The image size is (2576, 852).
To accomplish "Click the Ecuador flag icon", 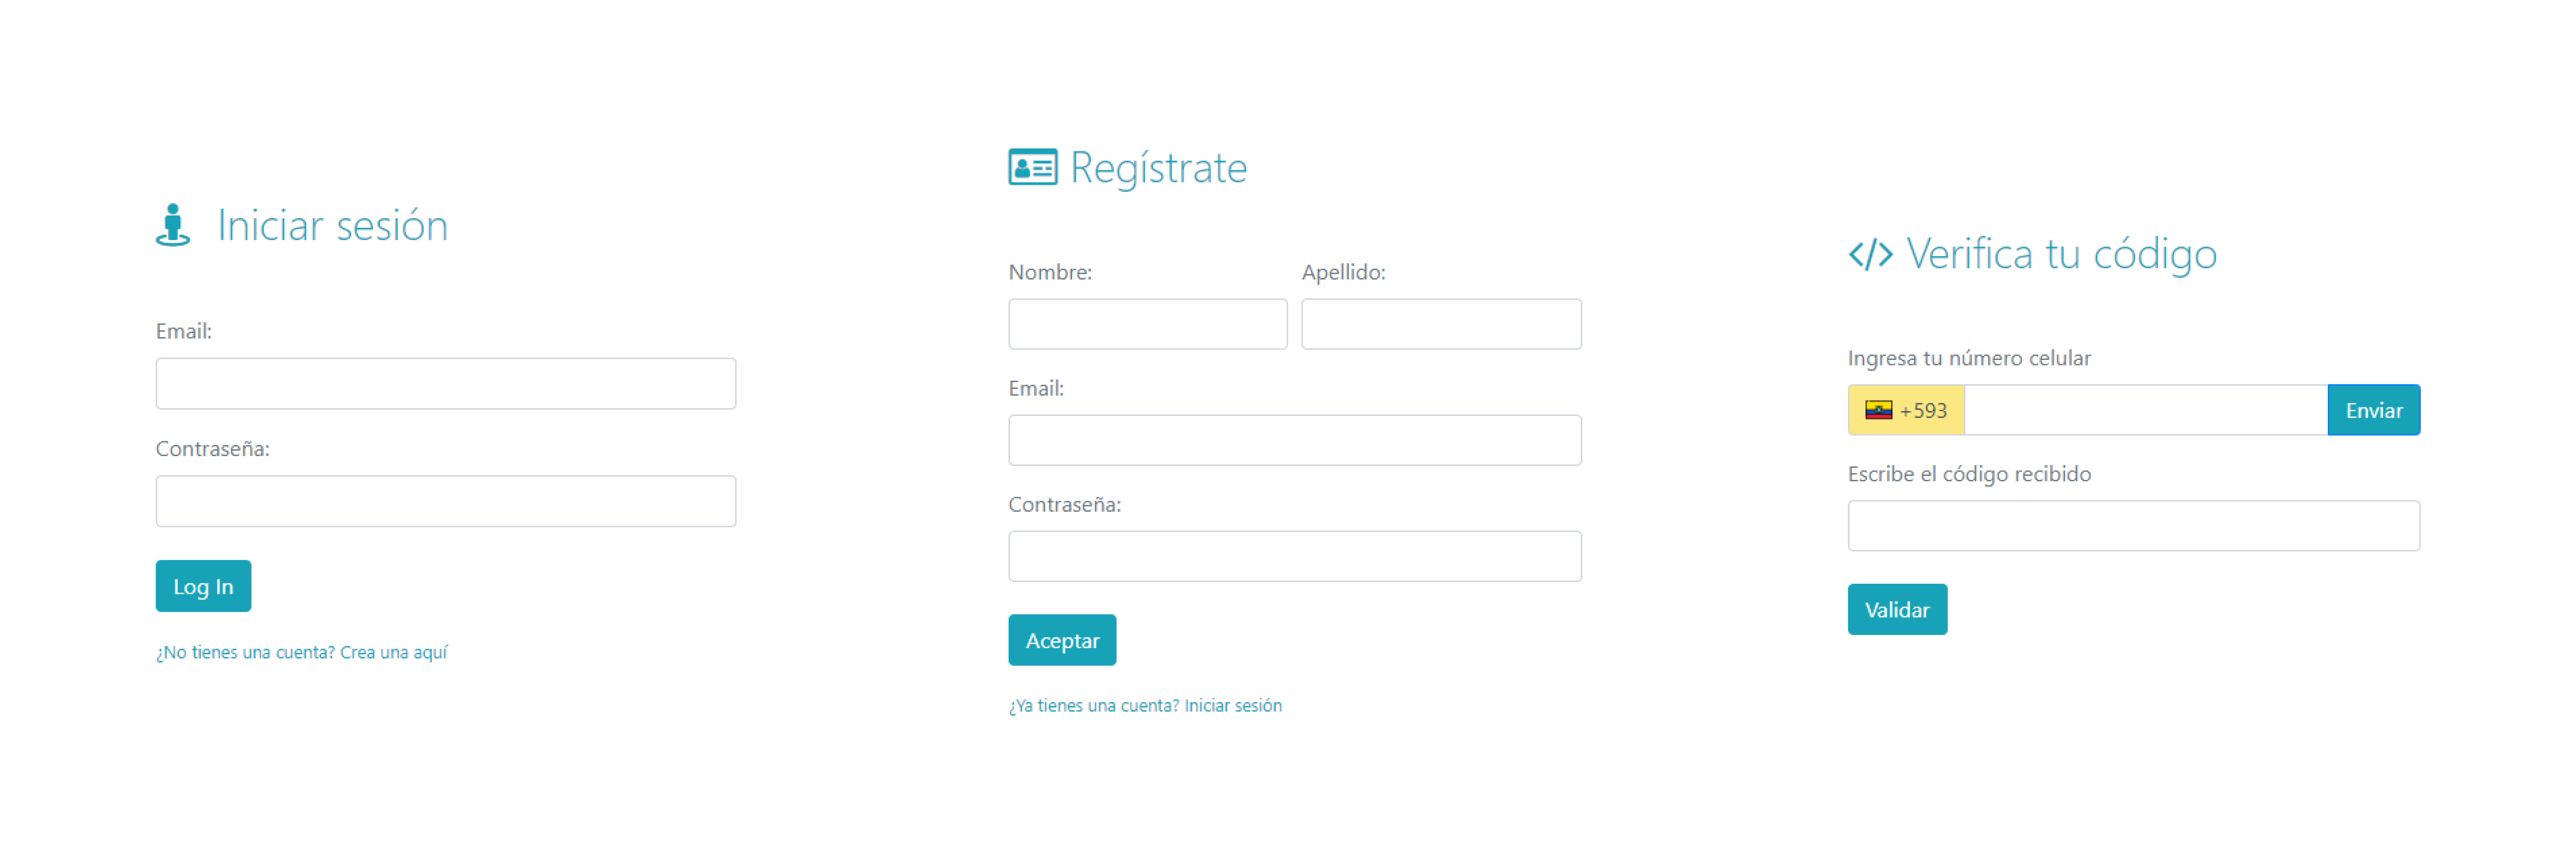I will pos(1880,409).
